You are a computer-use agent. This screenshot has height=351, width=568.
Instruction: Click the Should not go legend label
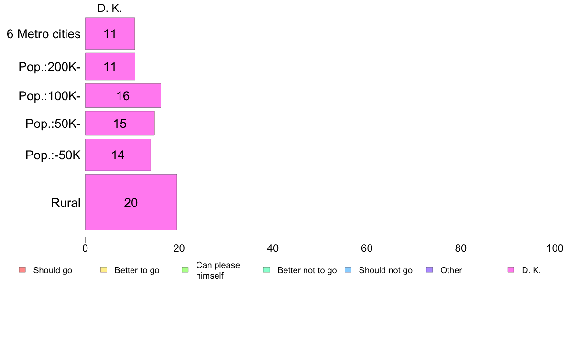click(385, 270)
